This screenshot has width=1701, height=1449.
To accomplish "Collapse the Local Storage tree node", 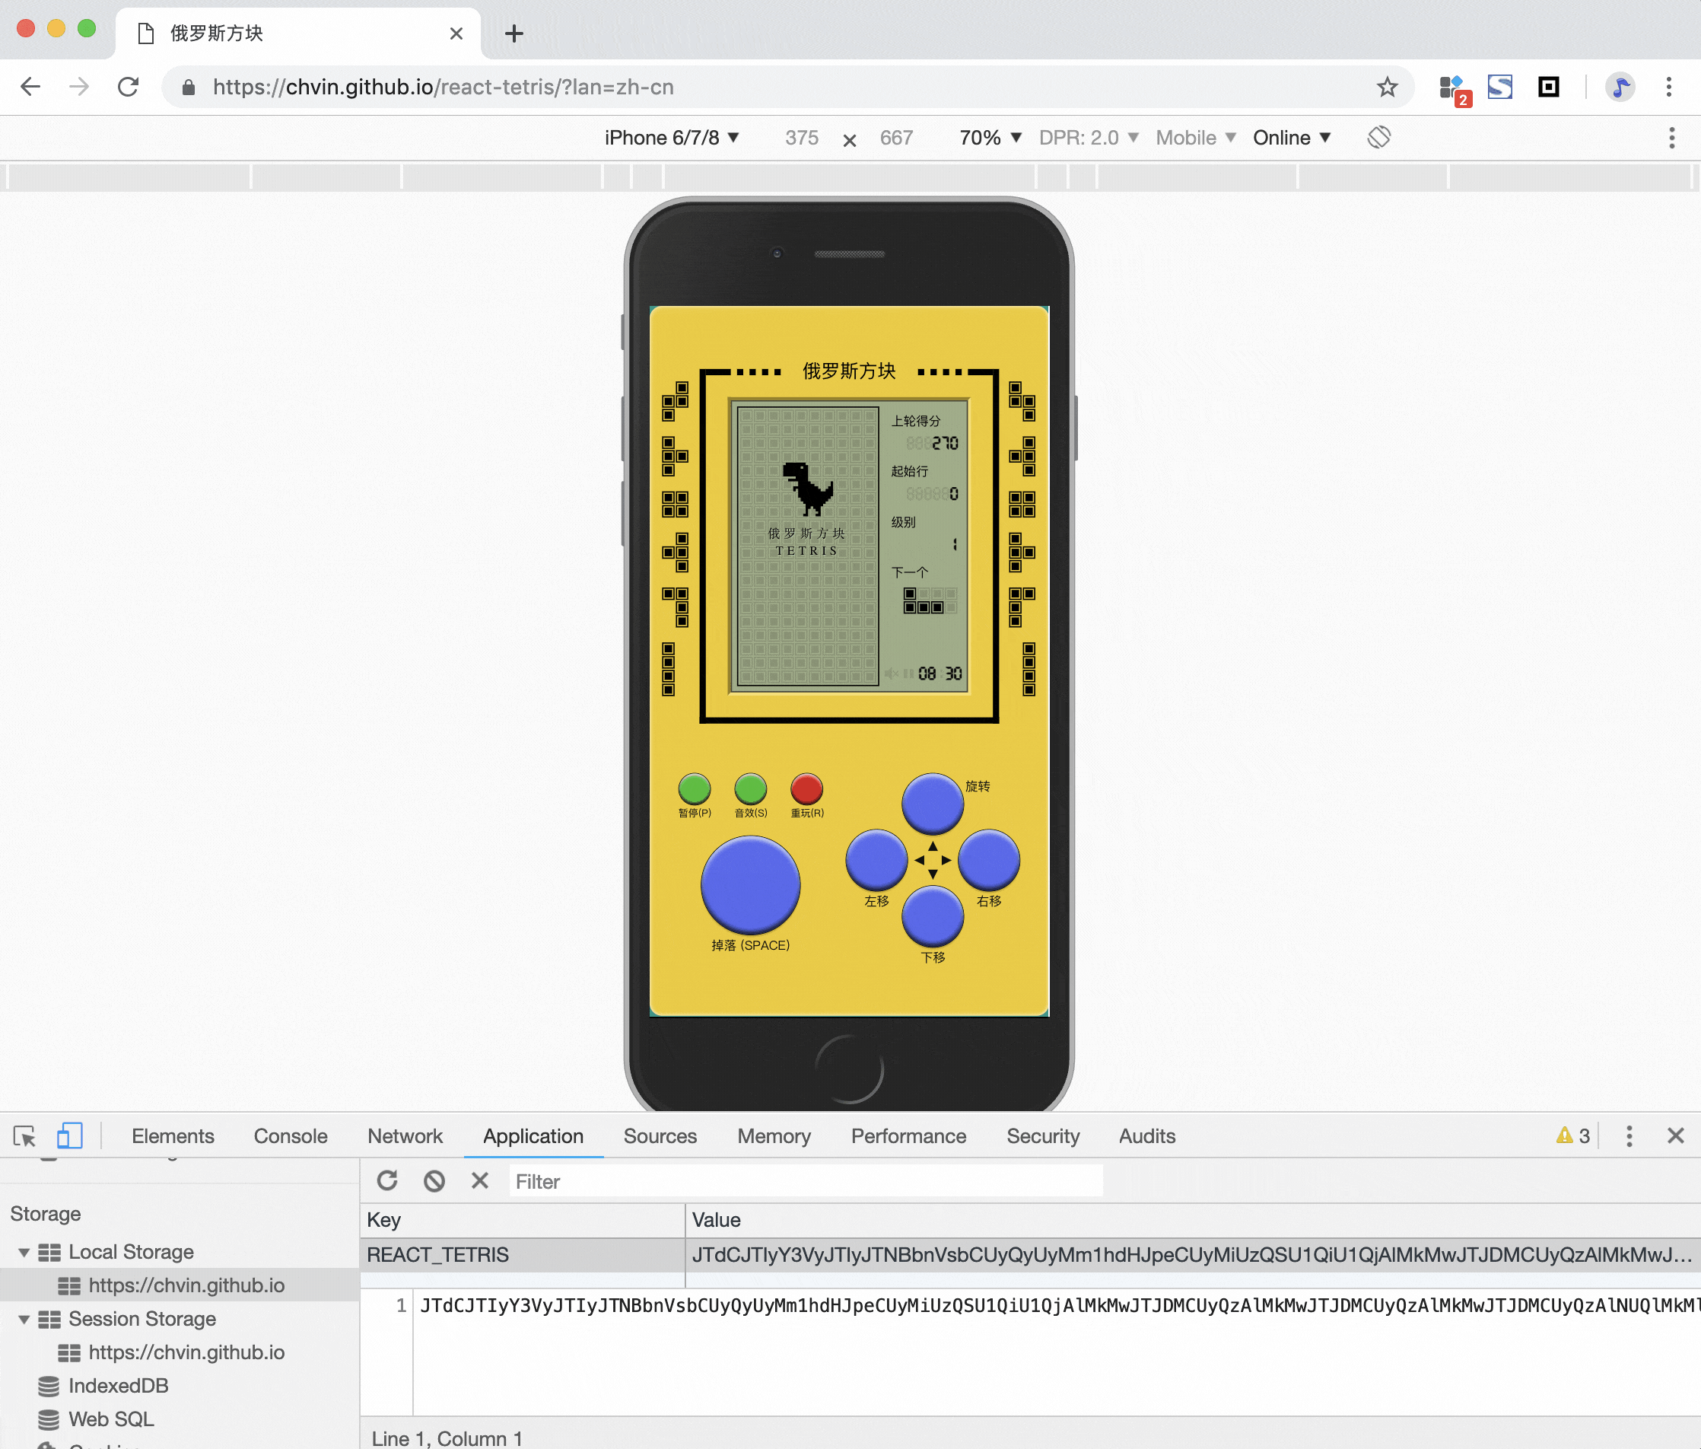I will [24, 1252].
